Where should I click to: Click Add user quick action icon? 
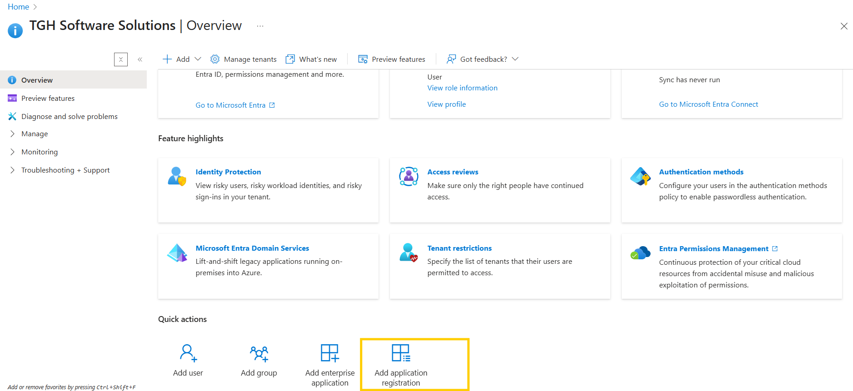point(188,353)
